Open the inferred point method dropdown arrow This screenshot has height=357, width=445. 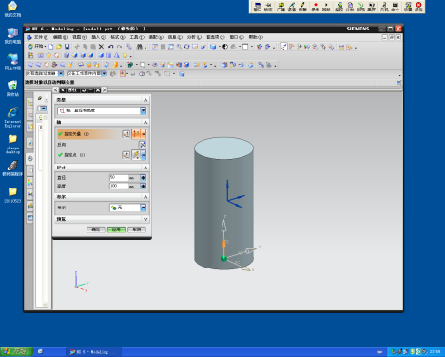(144, 155)
